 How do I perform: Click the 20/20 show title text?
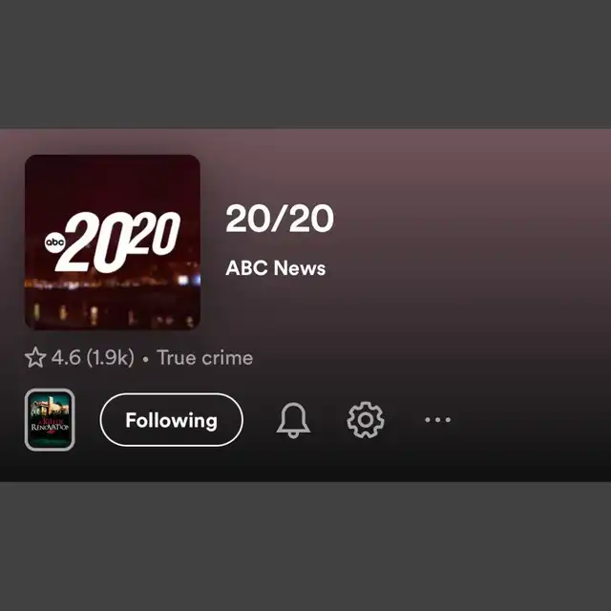click(280, 219)
